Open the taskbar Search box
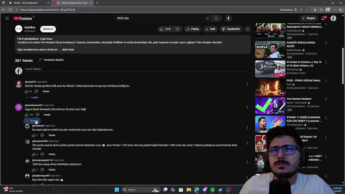This screenshot has width=345, height=194. point(141,190)
